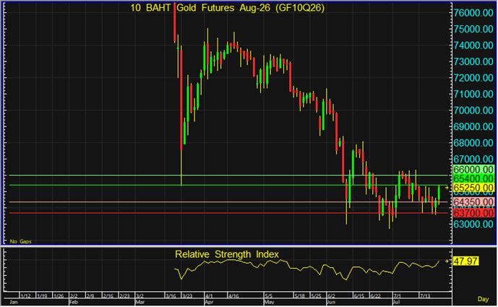This screenshot has width=498, height=307.
Task: Toggle the No Gaps label
Action: tap(21, 241)
